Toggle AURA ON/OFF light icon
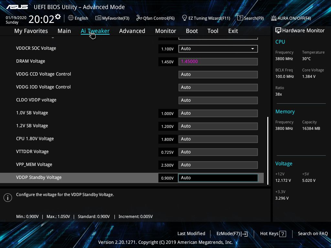This screenshot has height=248, width=331. pyautogui.click(x=273, y=18)
